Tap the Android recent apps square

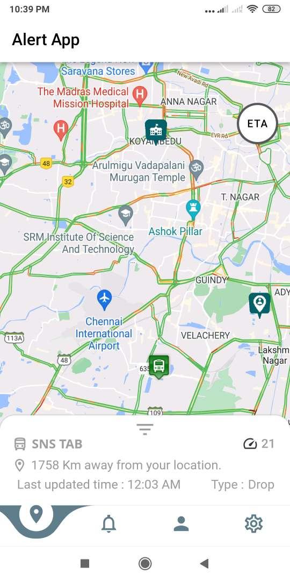(x=85, y=564)
